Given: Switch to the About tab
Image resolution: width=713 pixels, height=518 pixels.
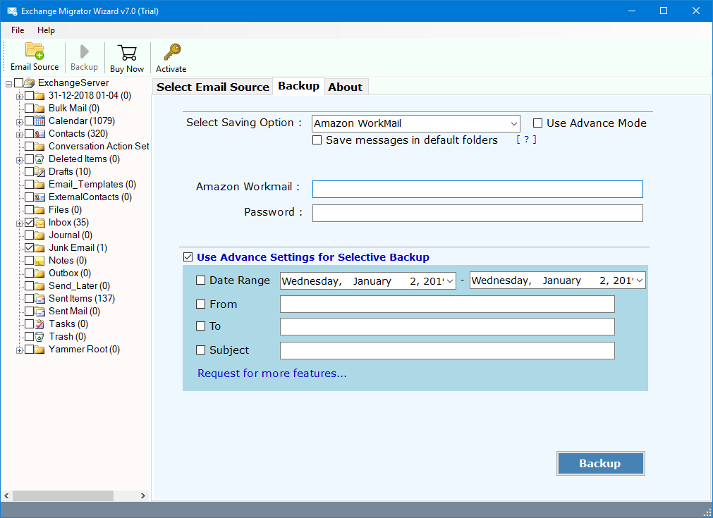Looking at the screenshot, I should point(346,87).
